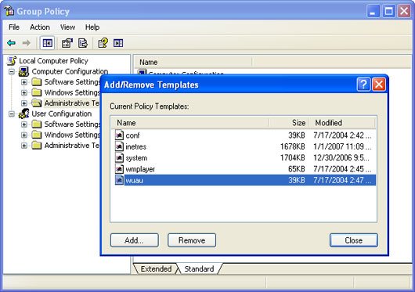
Task: Click folder icon of Windows Settings under User Configuration
Action: coord(37,135)
